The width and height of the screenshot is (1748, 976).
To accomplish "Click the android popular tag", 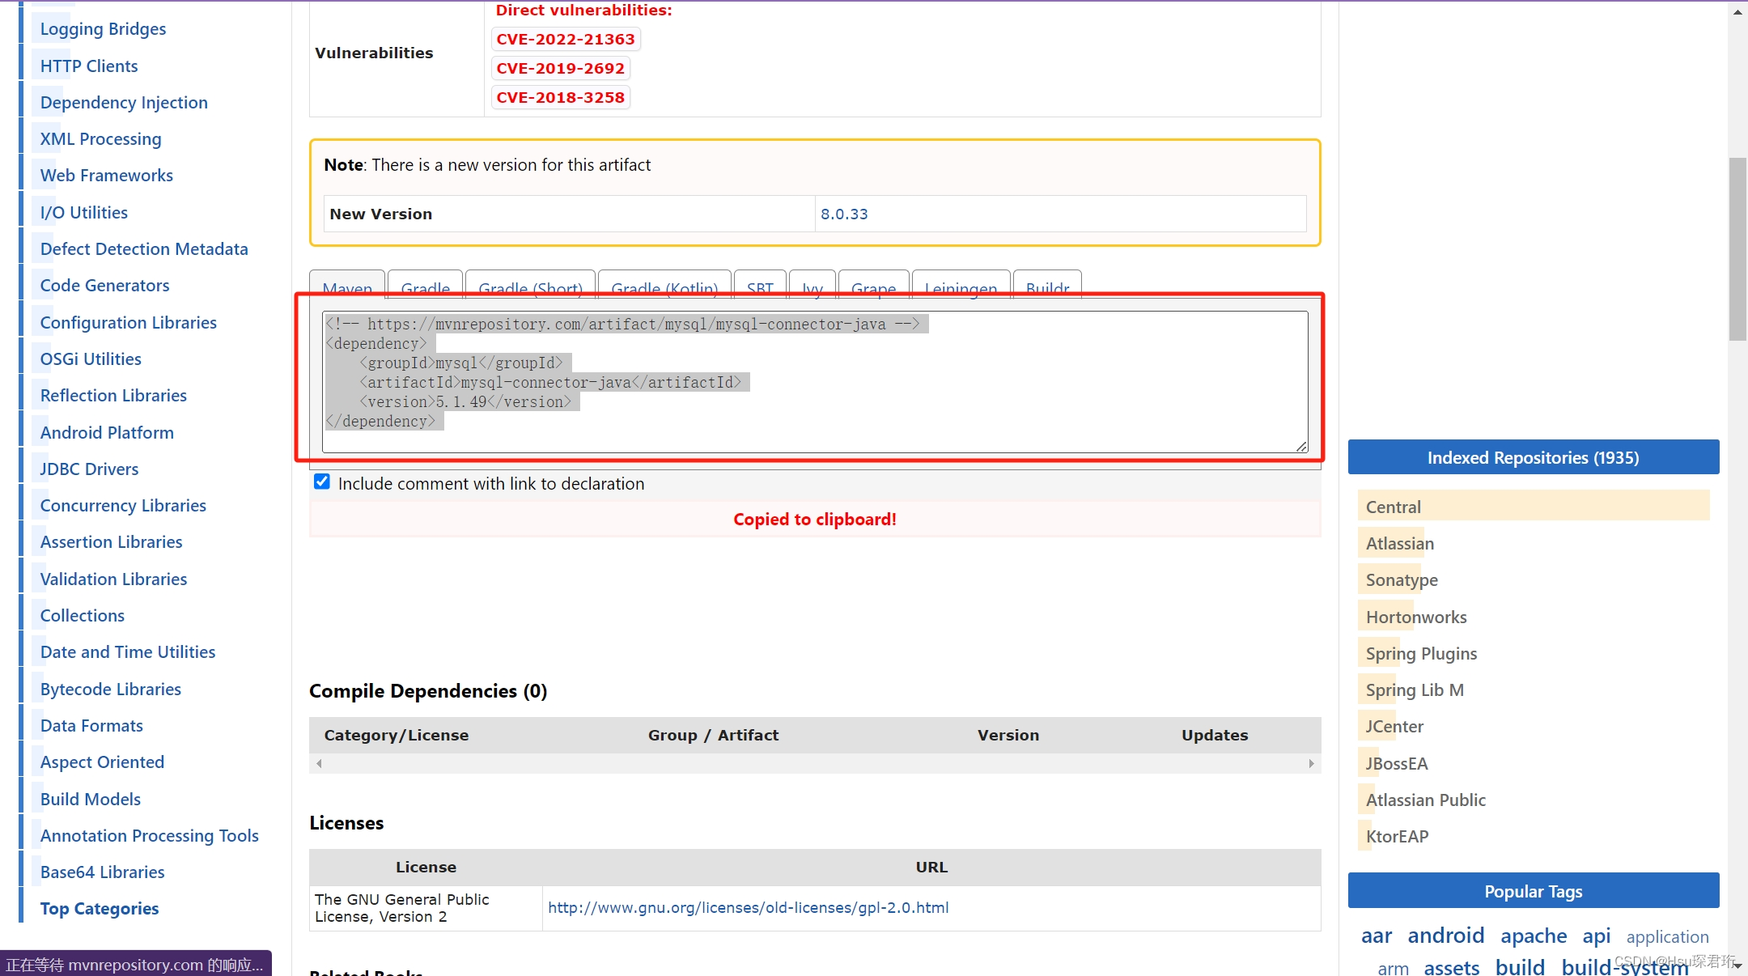I will pos(1445,936).
